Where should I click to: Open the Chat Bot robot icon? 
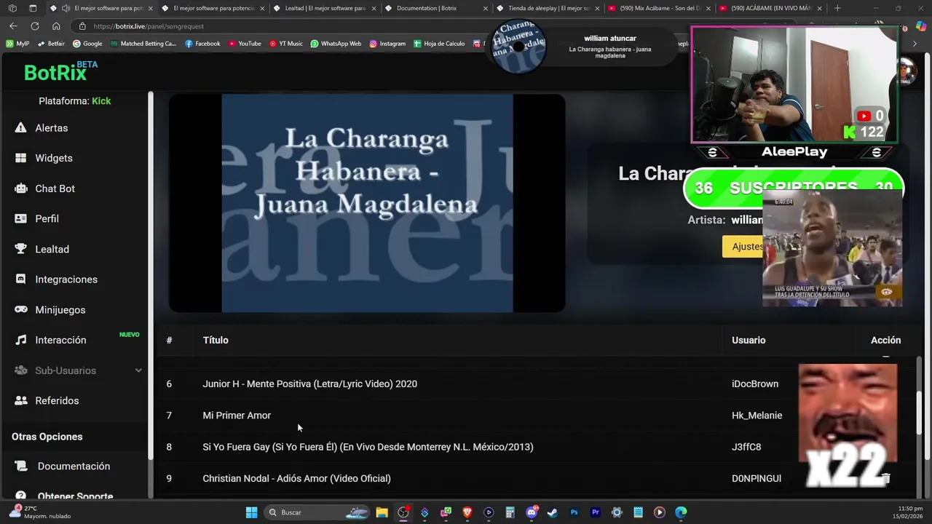[x=21, y=188]
